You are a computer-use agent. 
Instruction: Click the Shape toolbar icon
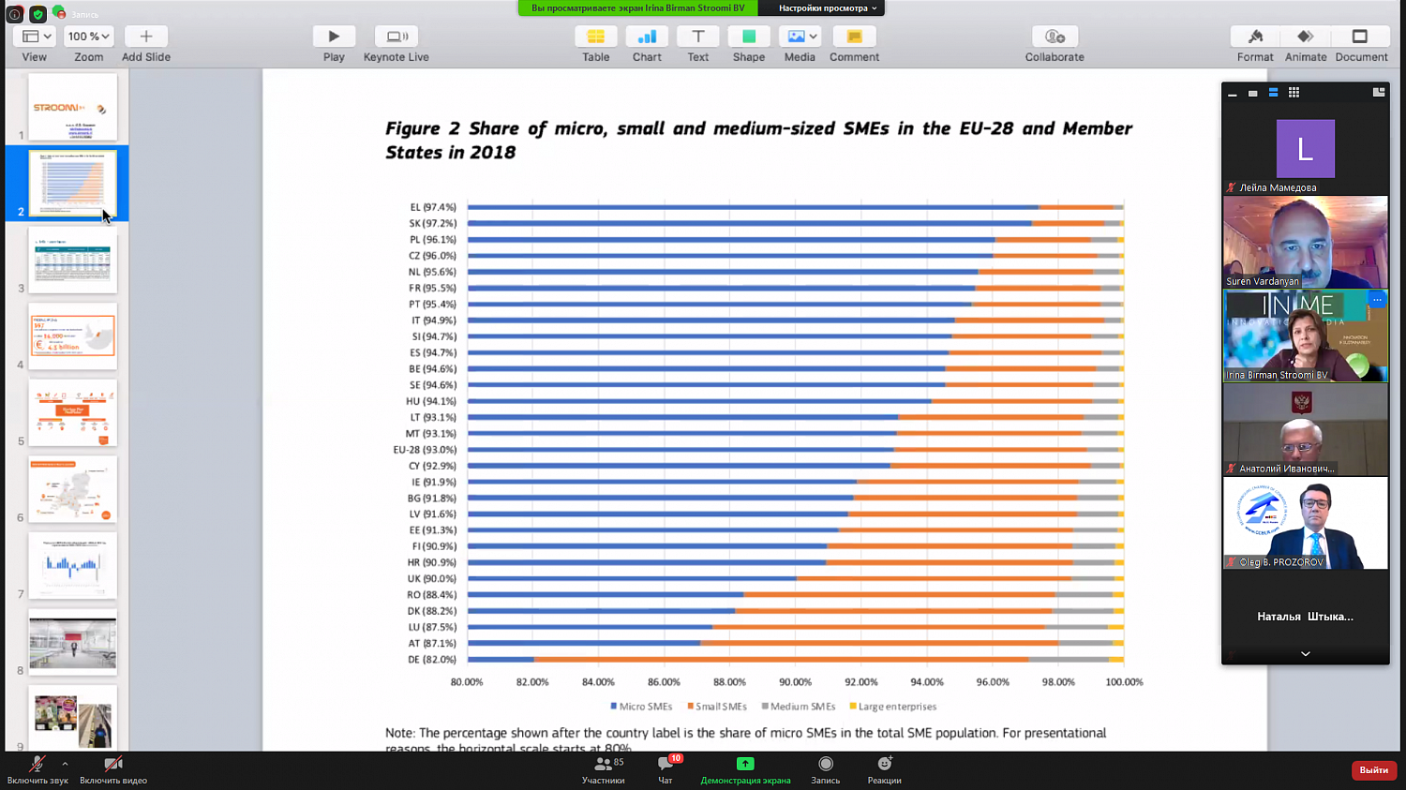(x=749, y=37)
